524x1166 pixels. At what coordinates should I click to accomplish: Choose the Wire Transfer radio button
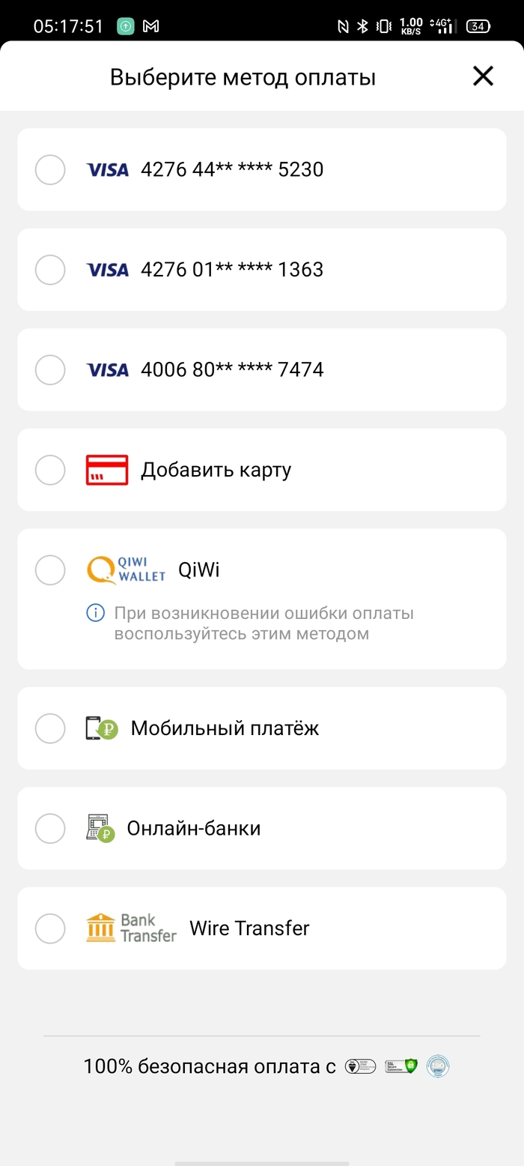(50, 928)
